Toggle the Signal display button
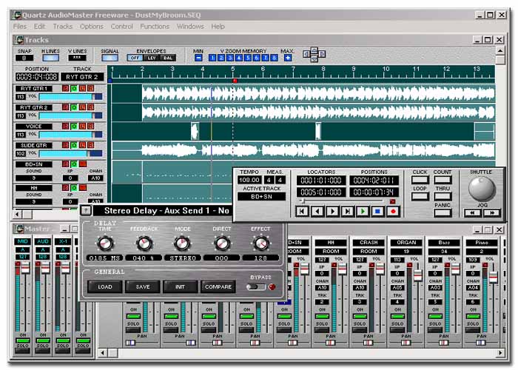Viewport: 518px width, 370px height. click(110, 58)
